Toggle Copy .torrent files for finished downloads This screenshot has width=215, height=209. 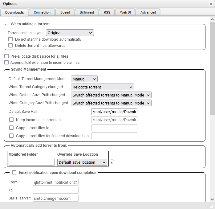11,136
